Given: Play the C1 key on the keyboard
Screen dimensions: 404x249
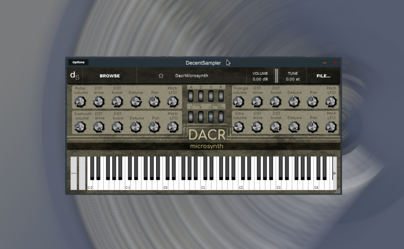Looking at the screenshot, I should coord(203,185).
